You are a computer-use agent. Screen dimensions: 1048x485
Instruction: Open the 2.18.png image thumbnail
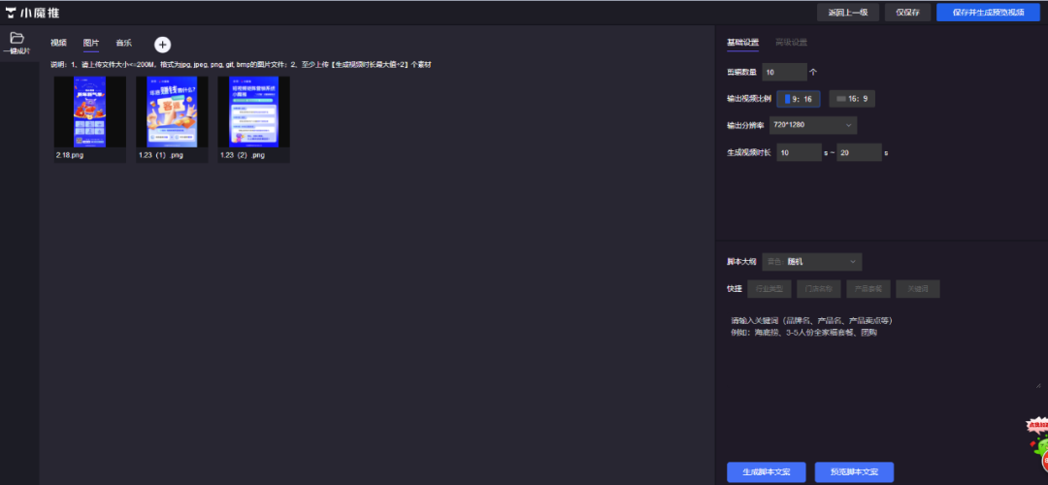(89, 112)
